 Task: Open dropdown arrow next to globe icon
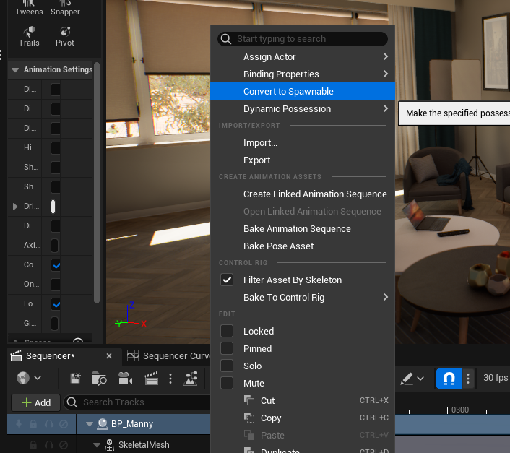coord(38,378)
